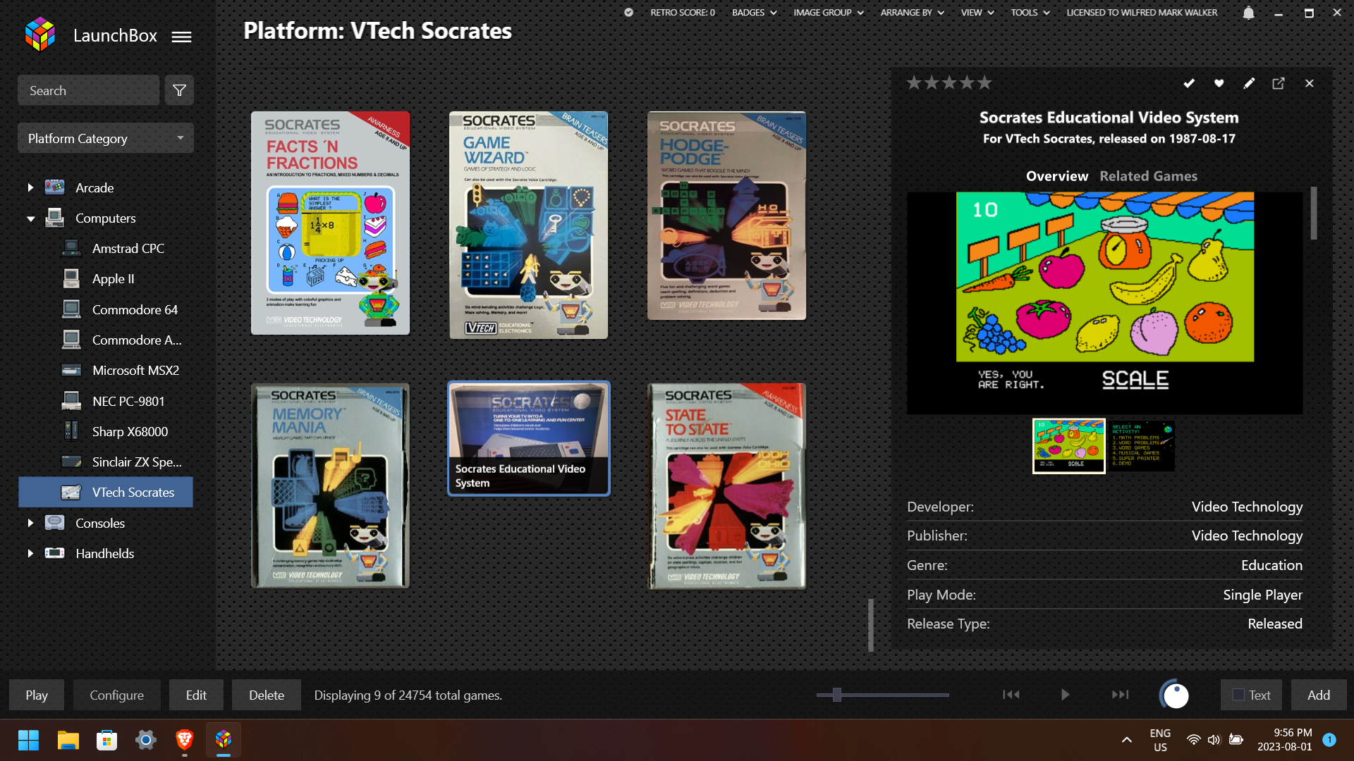Click the Consoles category icon
1354x761 pixels.
[55, 522]
